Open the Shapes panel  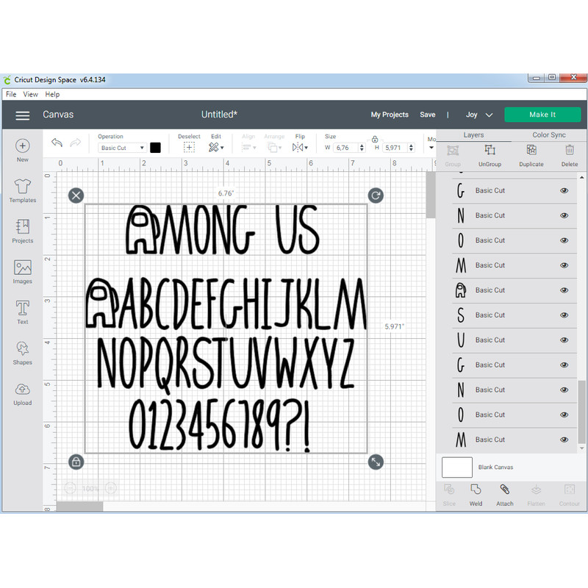22,351
